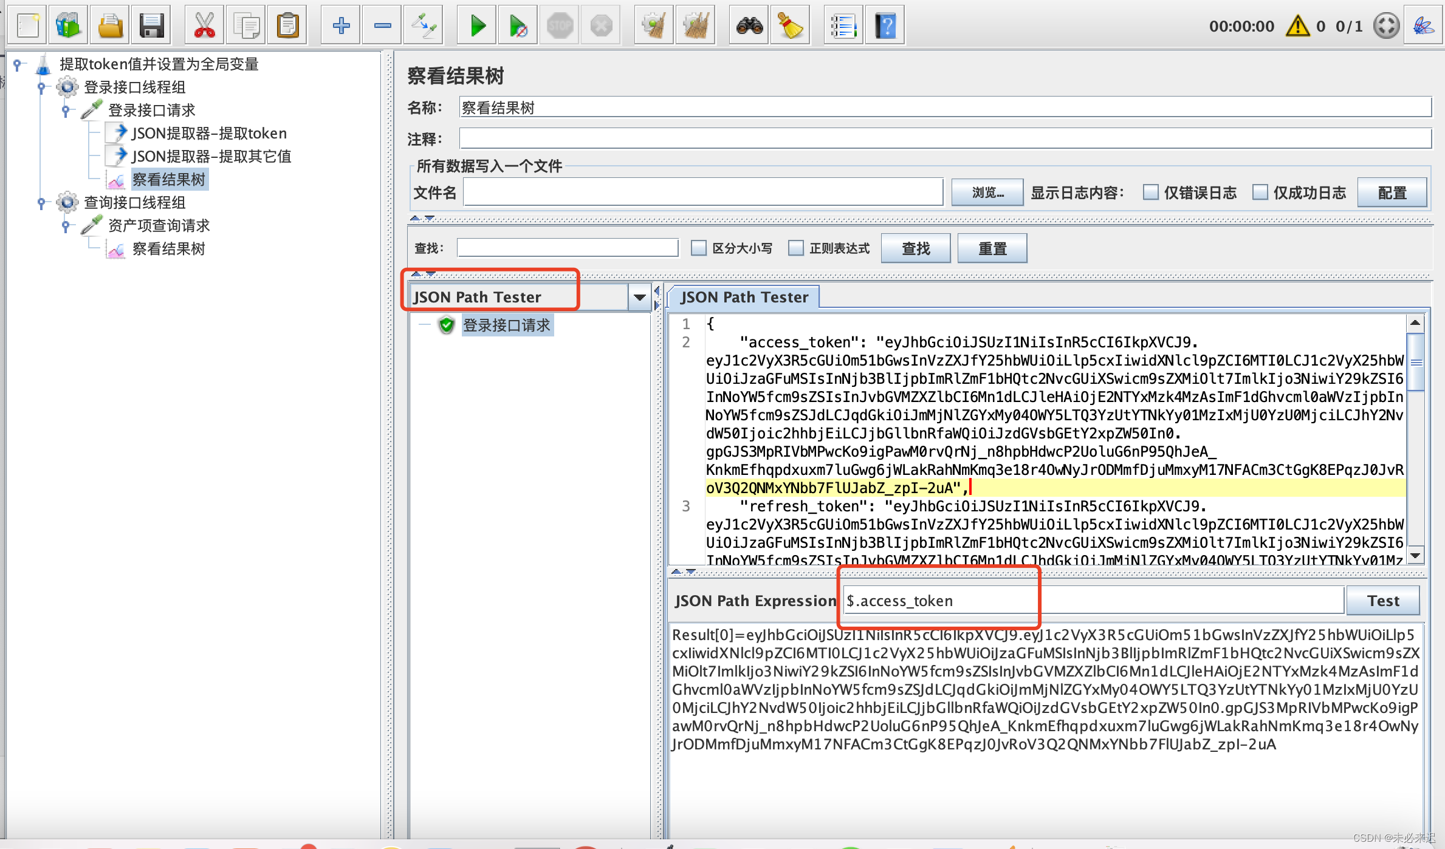Select JSON提取器-提取token in the tree
The width and height of the screenshot is (1445, 849).
pyautogui.click(x=208, y=134)
